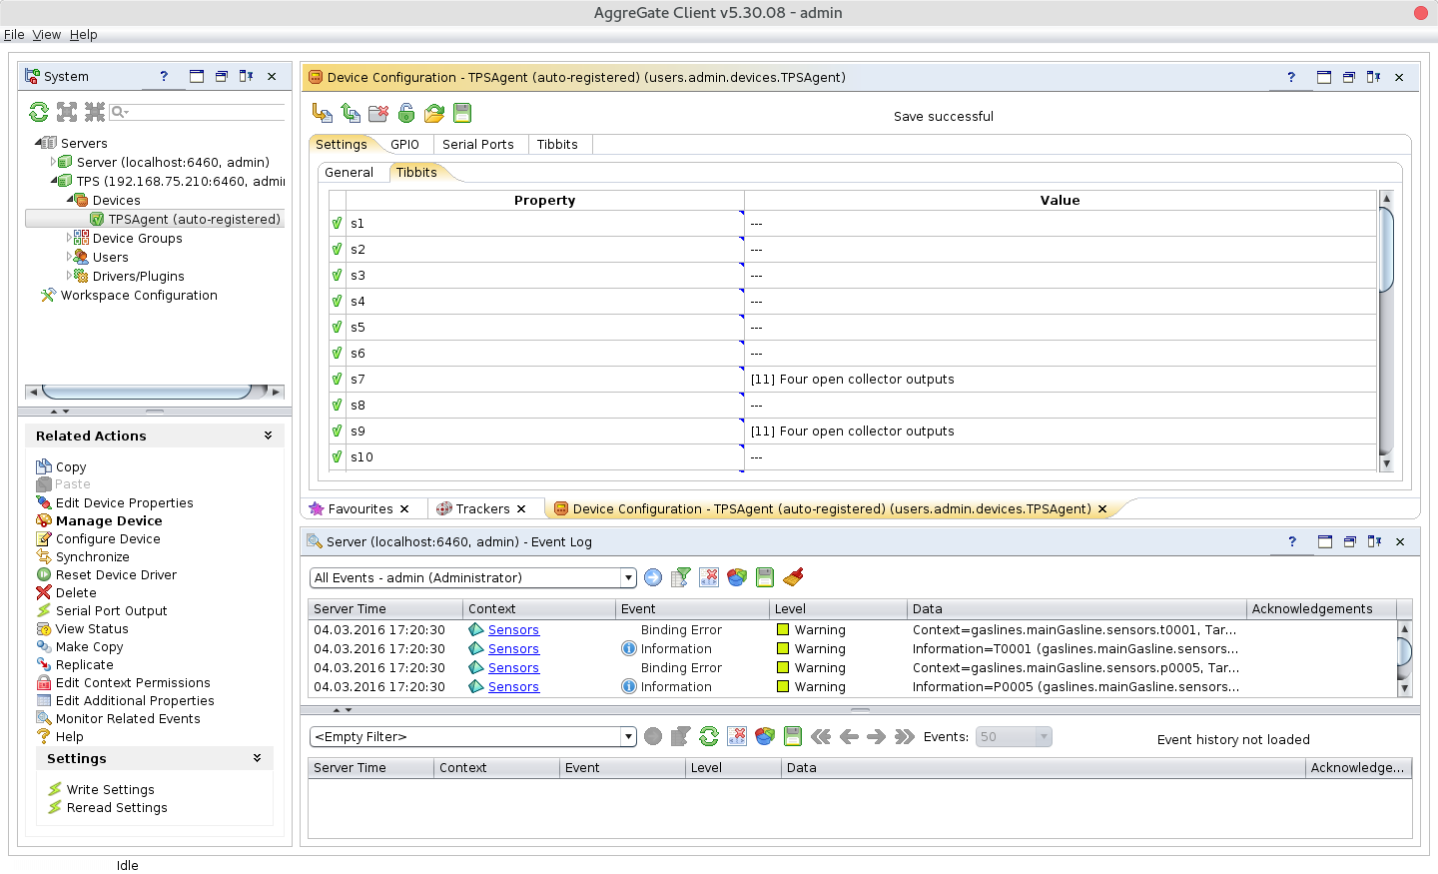Image resolution: width=1438 pixels, height=874 pixels.
Task: Click the next page right arrow icon
Action: [877, 736]
